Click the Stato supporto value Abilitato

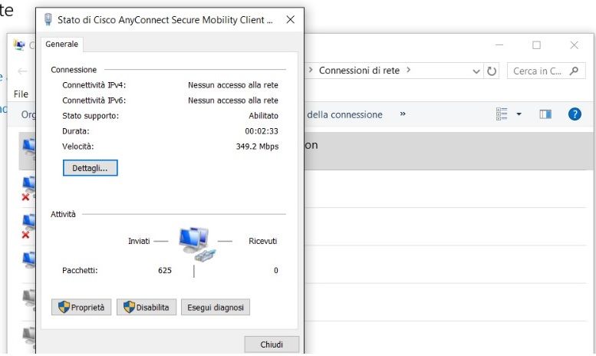click(263, 116)
